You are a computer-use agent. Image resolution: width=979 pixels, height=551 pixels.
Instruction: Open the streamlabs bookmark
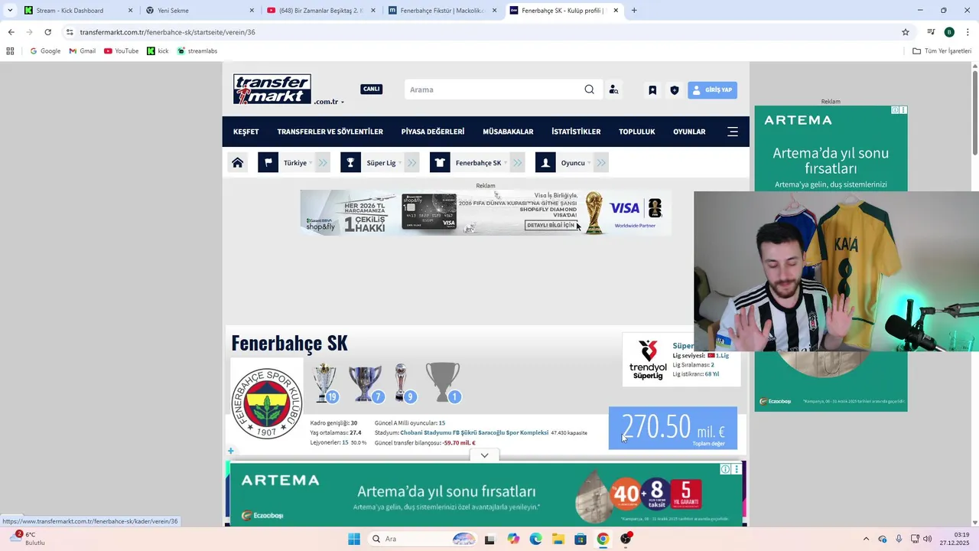point(197,51)
